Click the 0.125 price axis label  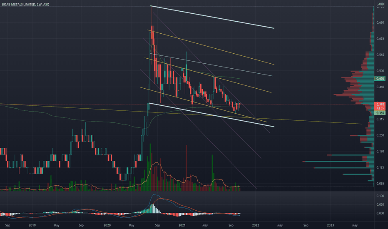click(x=381, y=167)
